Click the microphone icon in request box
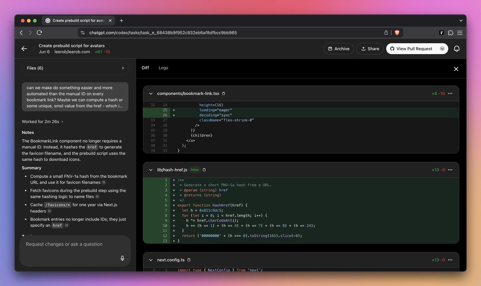The image size is (481, 286). pos(122,258)
